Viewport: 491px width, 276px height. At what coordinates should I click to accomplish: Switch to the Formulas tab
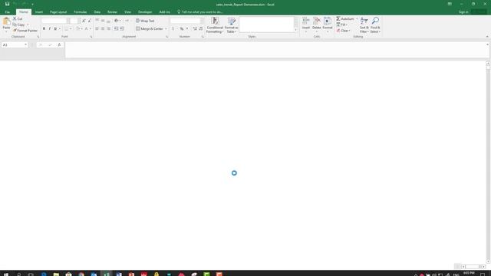coord(80,12)
